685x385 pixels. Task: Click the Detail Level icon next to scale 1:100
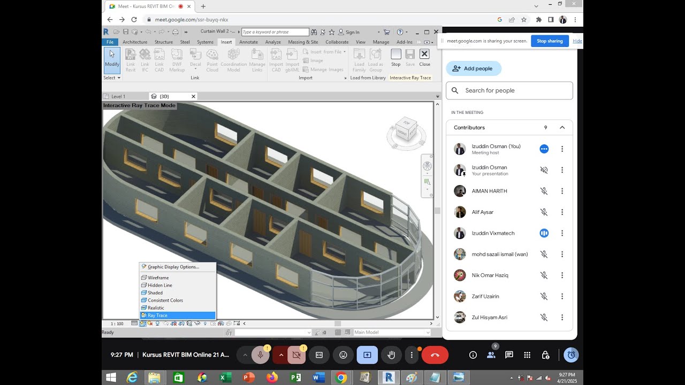click(x=134, y=324)
